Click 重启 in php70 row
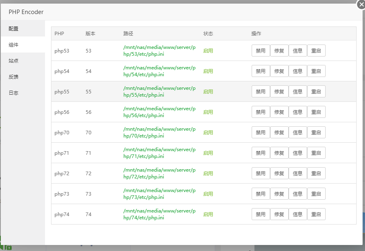This screenshot has width=365, height=251. (x=316, y=132)
